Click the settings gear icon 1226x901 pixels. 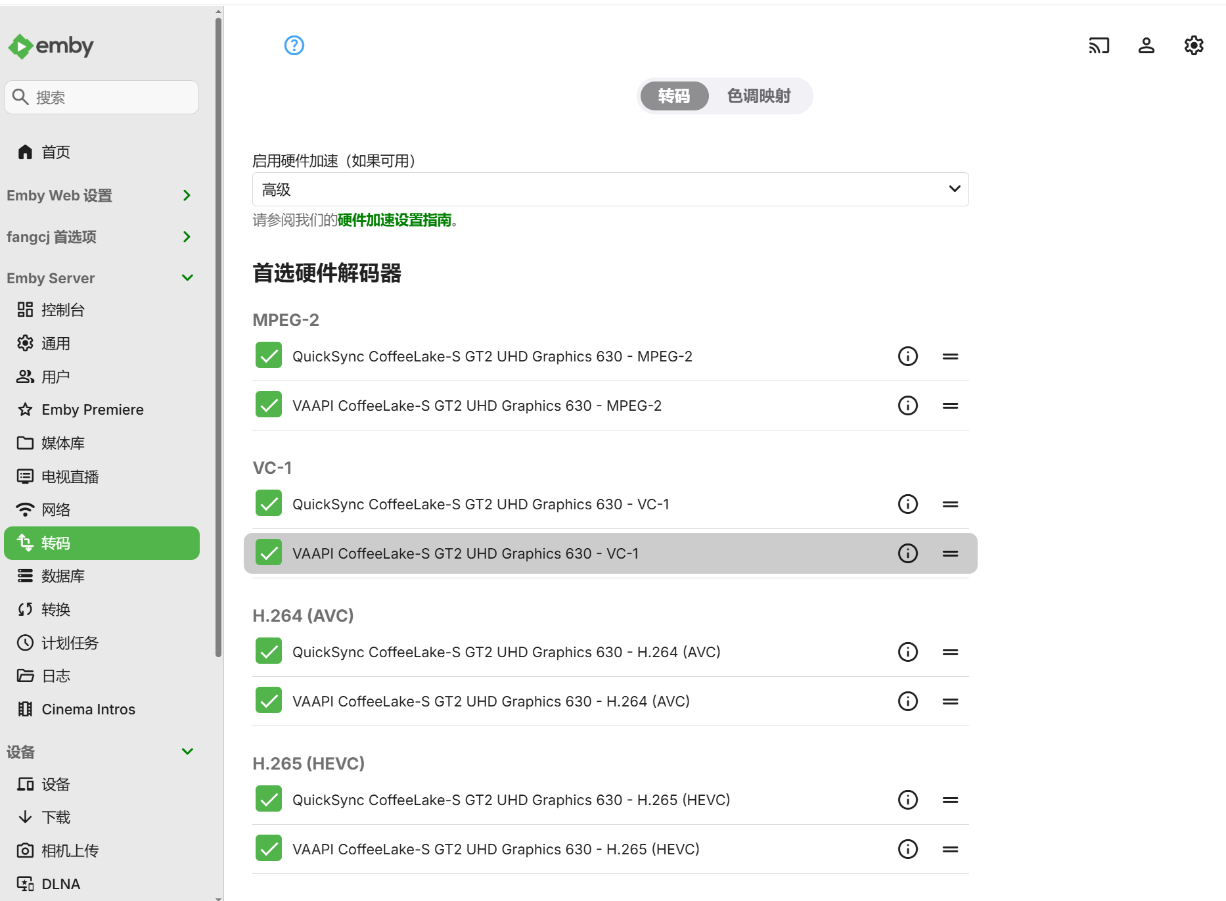[x=1193, y=45]
